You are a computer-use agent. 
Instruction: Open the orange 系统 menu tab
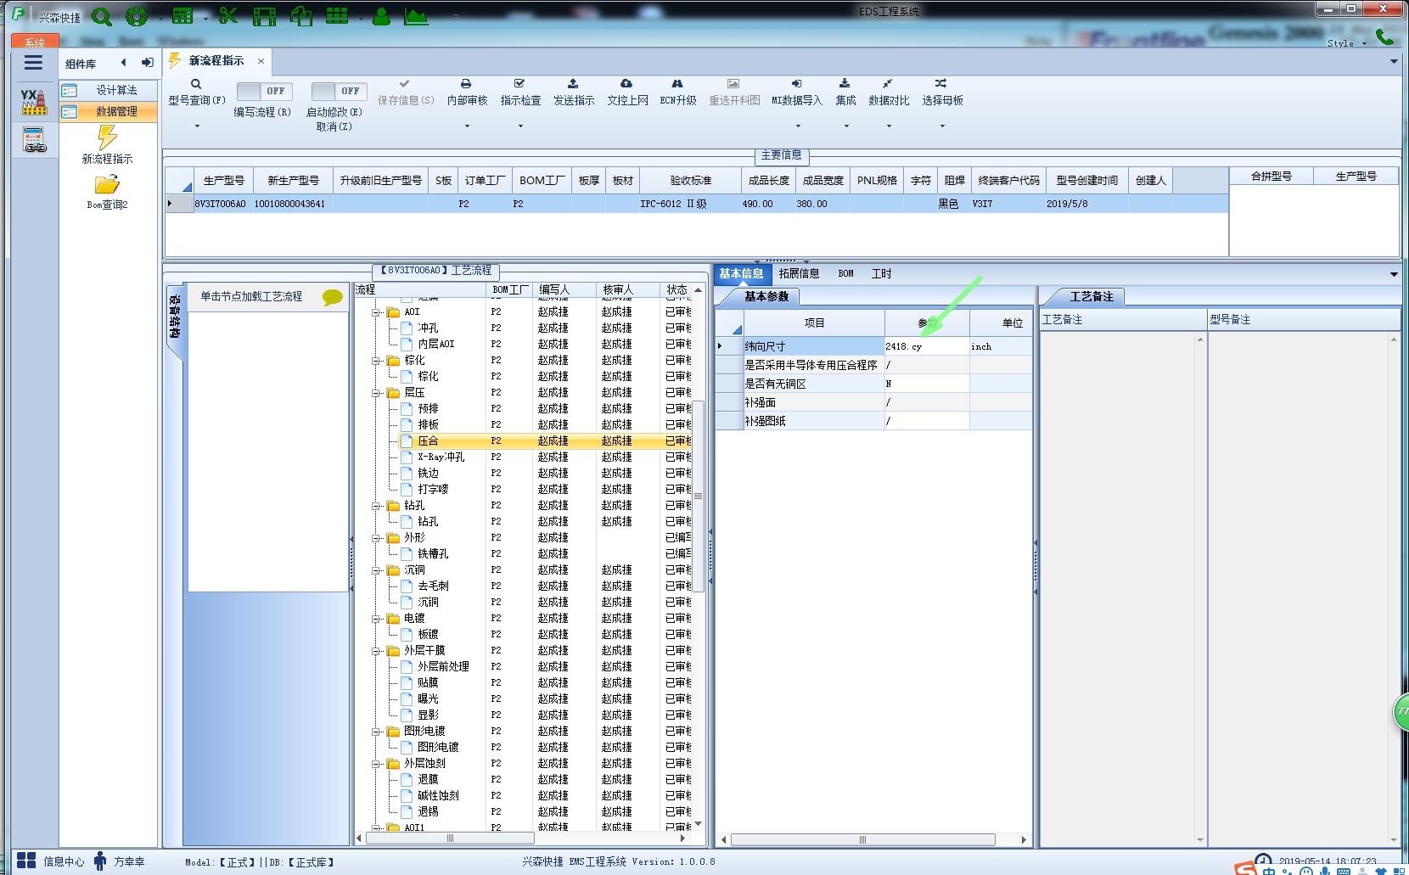[35, 42]
